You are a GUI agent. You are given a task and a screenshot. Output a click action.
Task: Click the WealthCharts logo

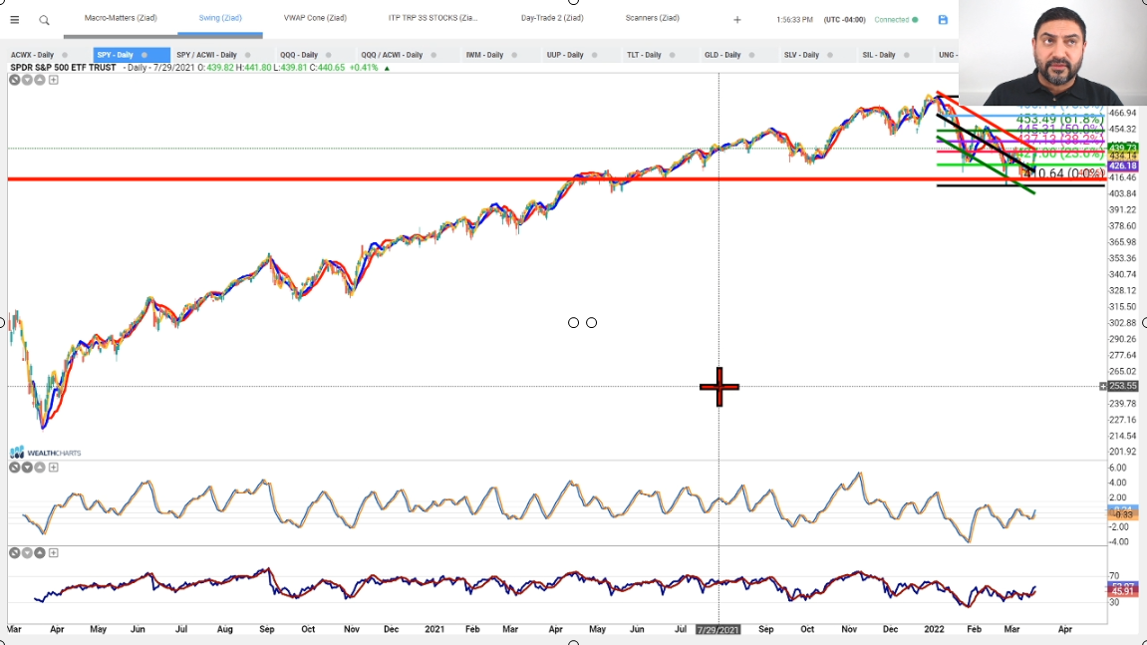pyautogui.click(x=46, y=453)
